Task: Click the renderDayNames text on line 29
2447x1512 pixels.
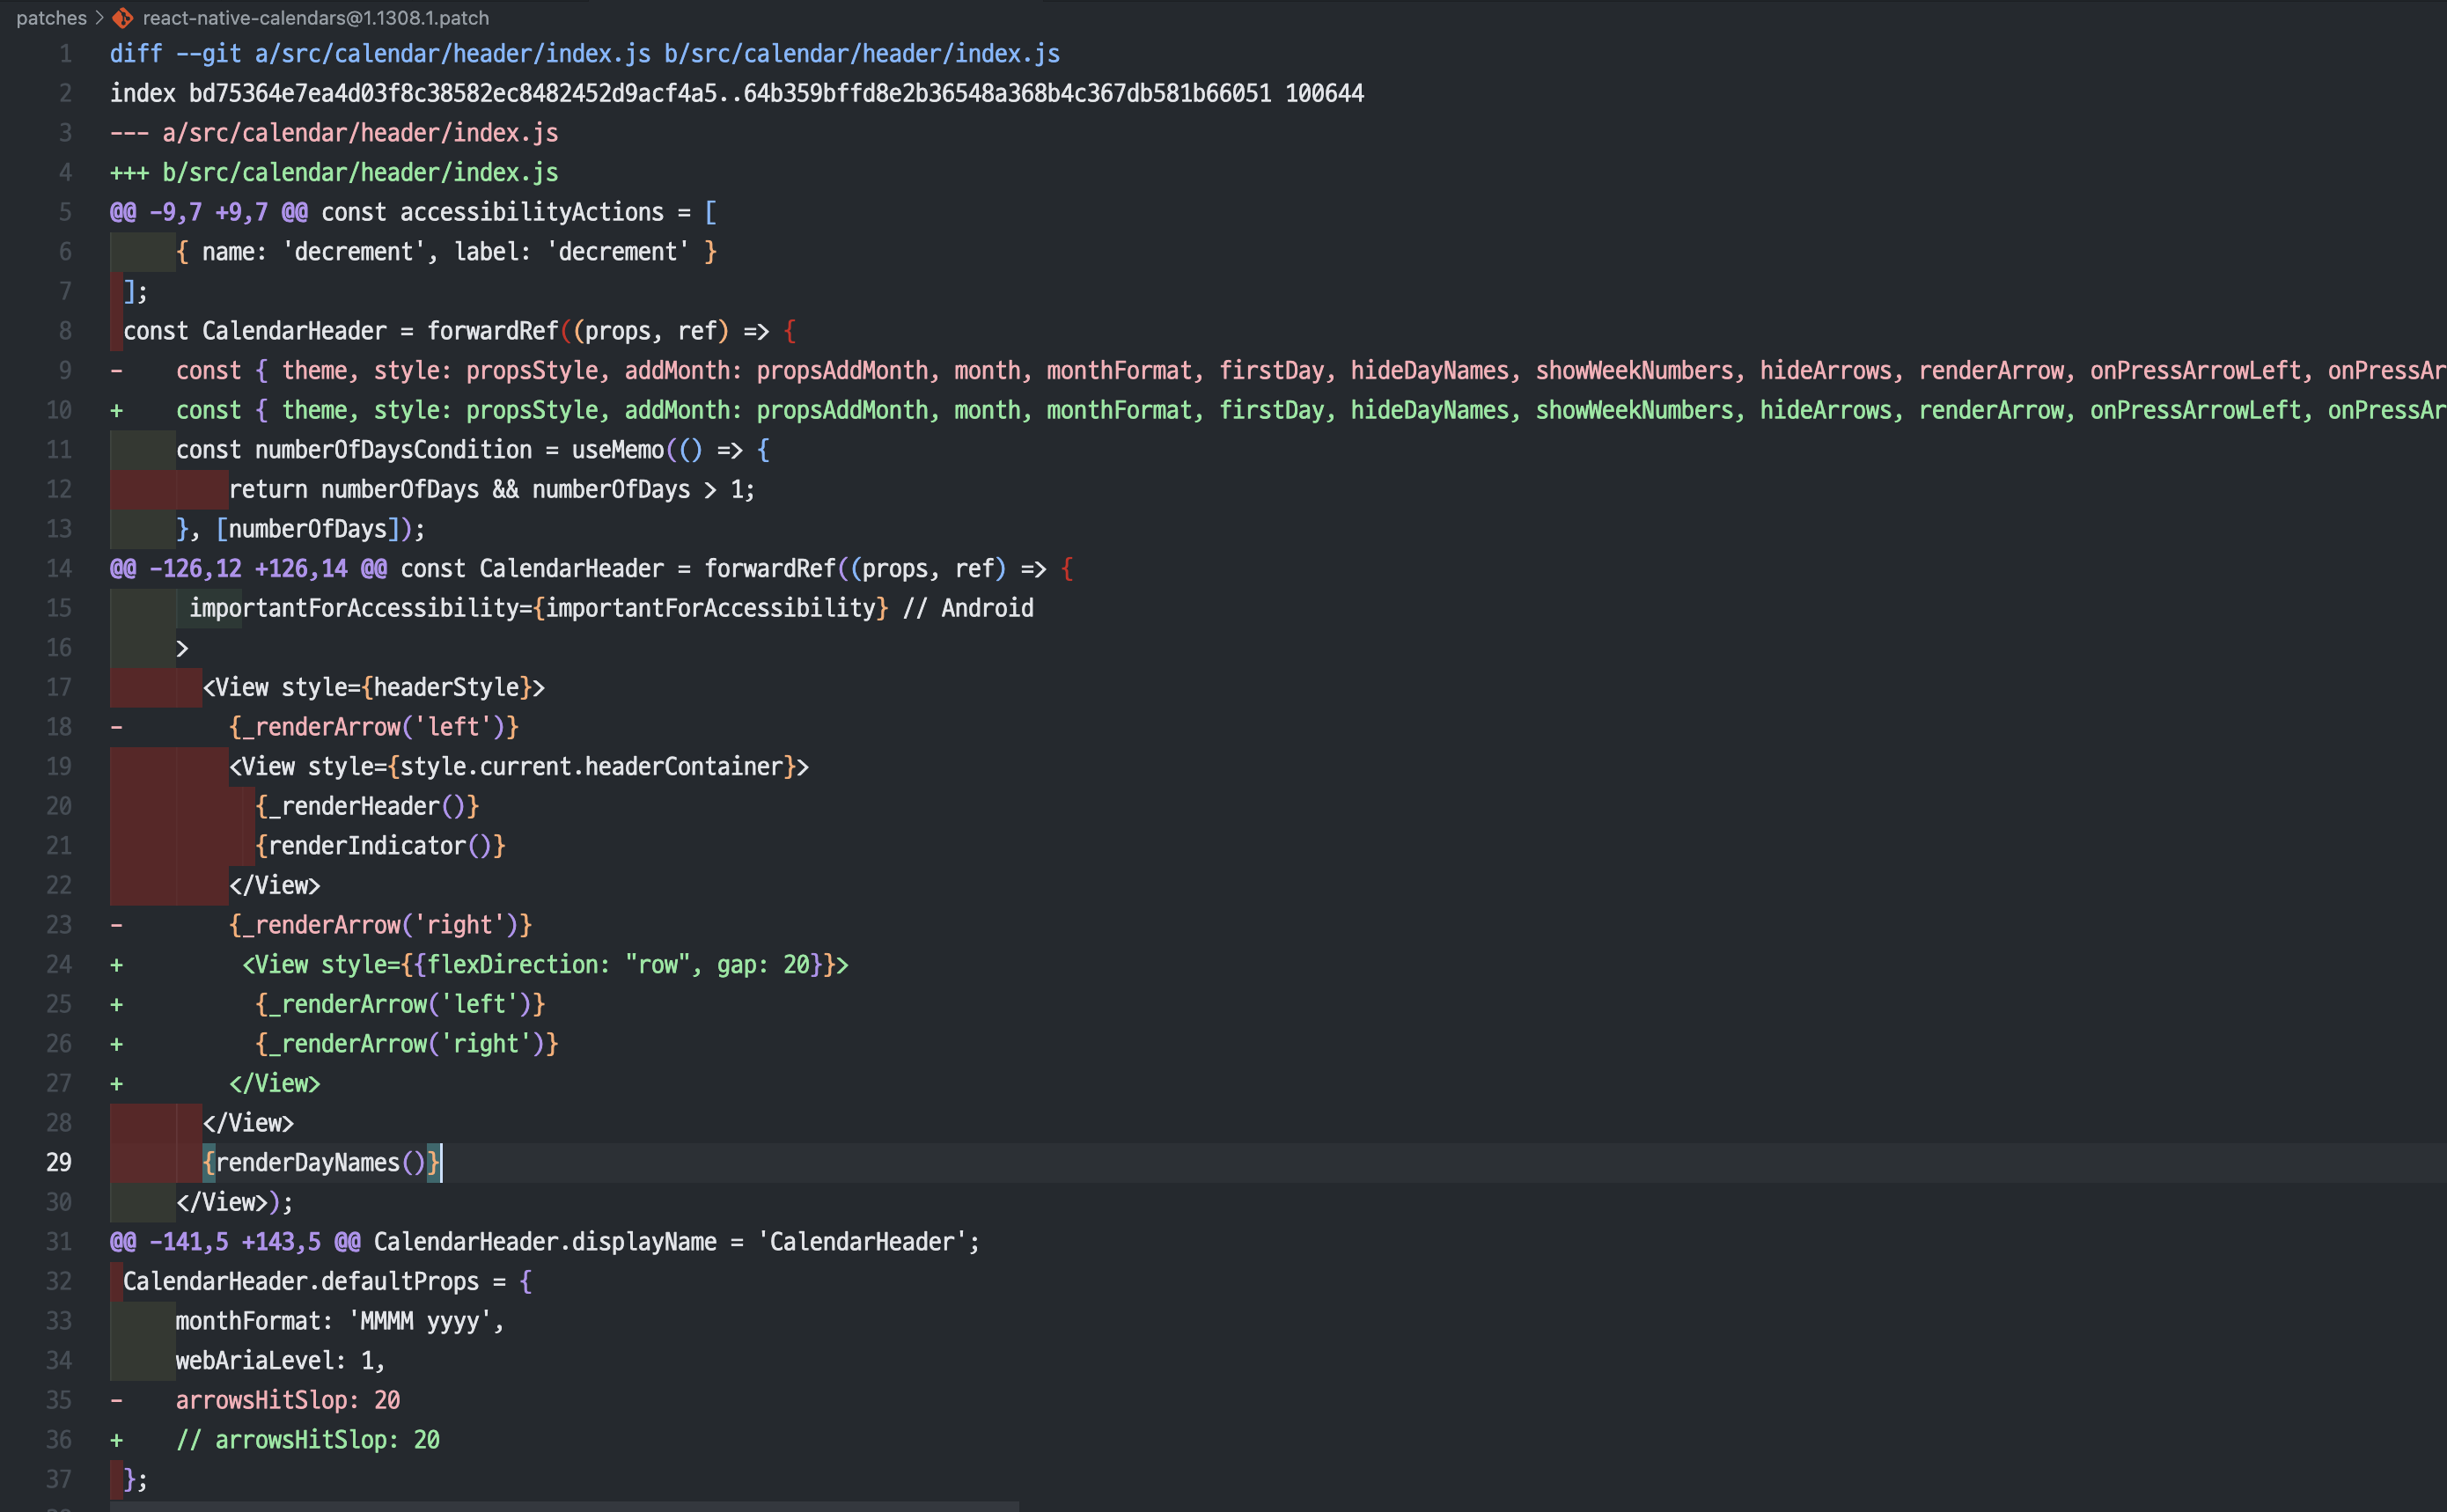Action: (x=307, y=1163)
